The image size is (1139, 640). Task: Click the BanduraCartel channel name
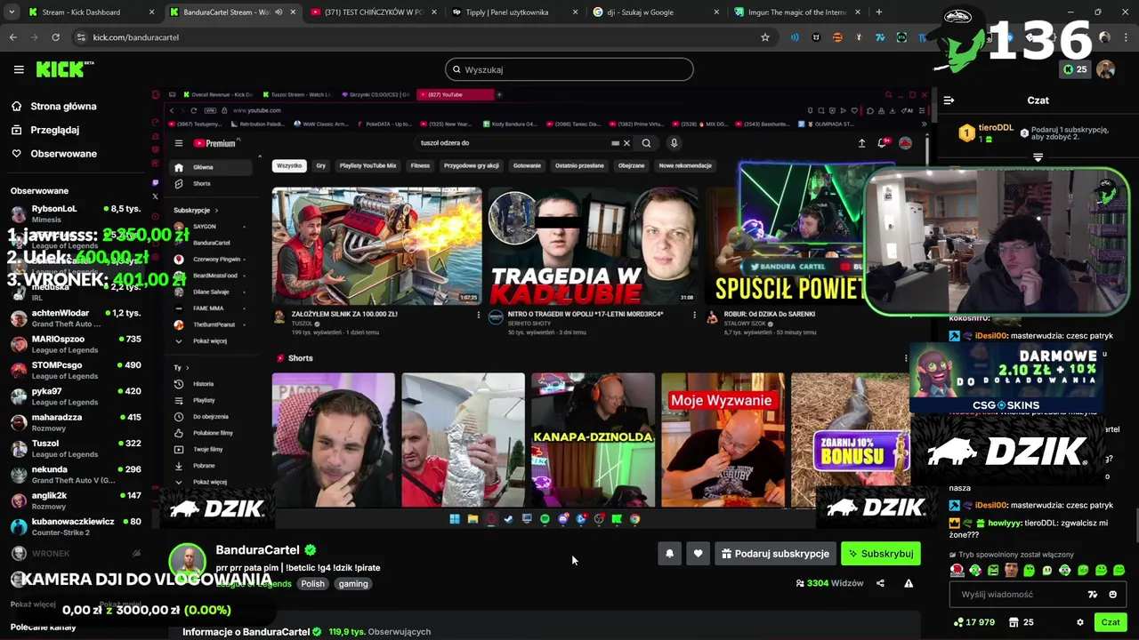tap(257, 550)
